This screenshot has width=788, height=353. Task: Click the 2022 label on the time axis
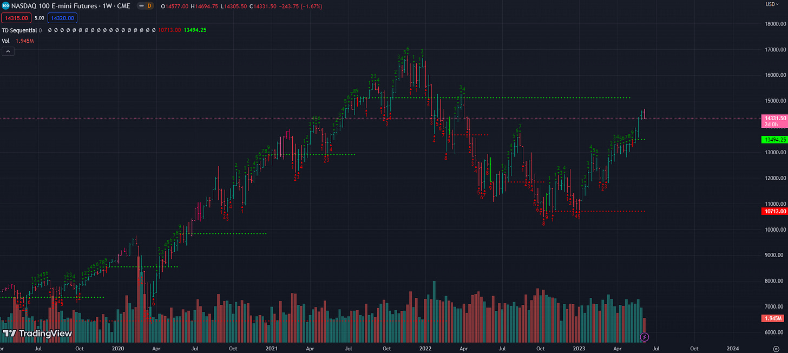tap(425, 348)
